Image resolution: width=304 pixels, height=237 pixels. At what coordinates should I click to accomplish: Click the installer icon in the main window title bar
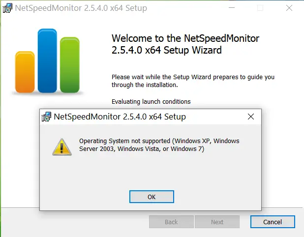click(x=7, y=8)
